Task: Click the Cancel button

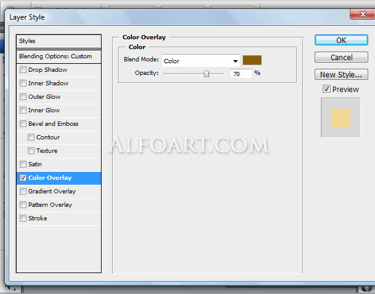Action: pos(341,57)
